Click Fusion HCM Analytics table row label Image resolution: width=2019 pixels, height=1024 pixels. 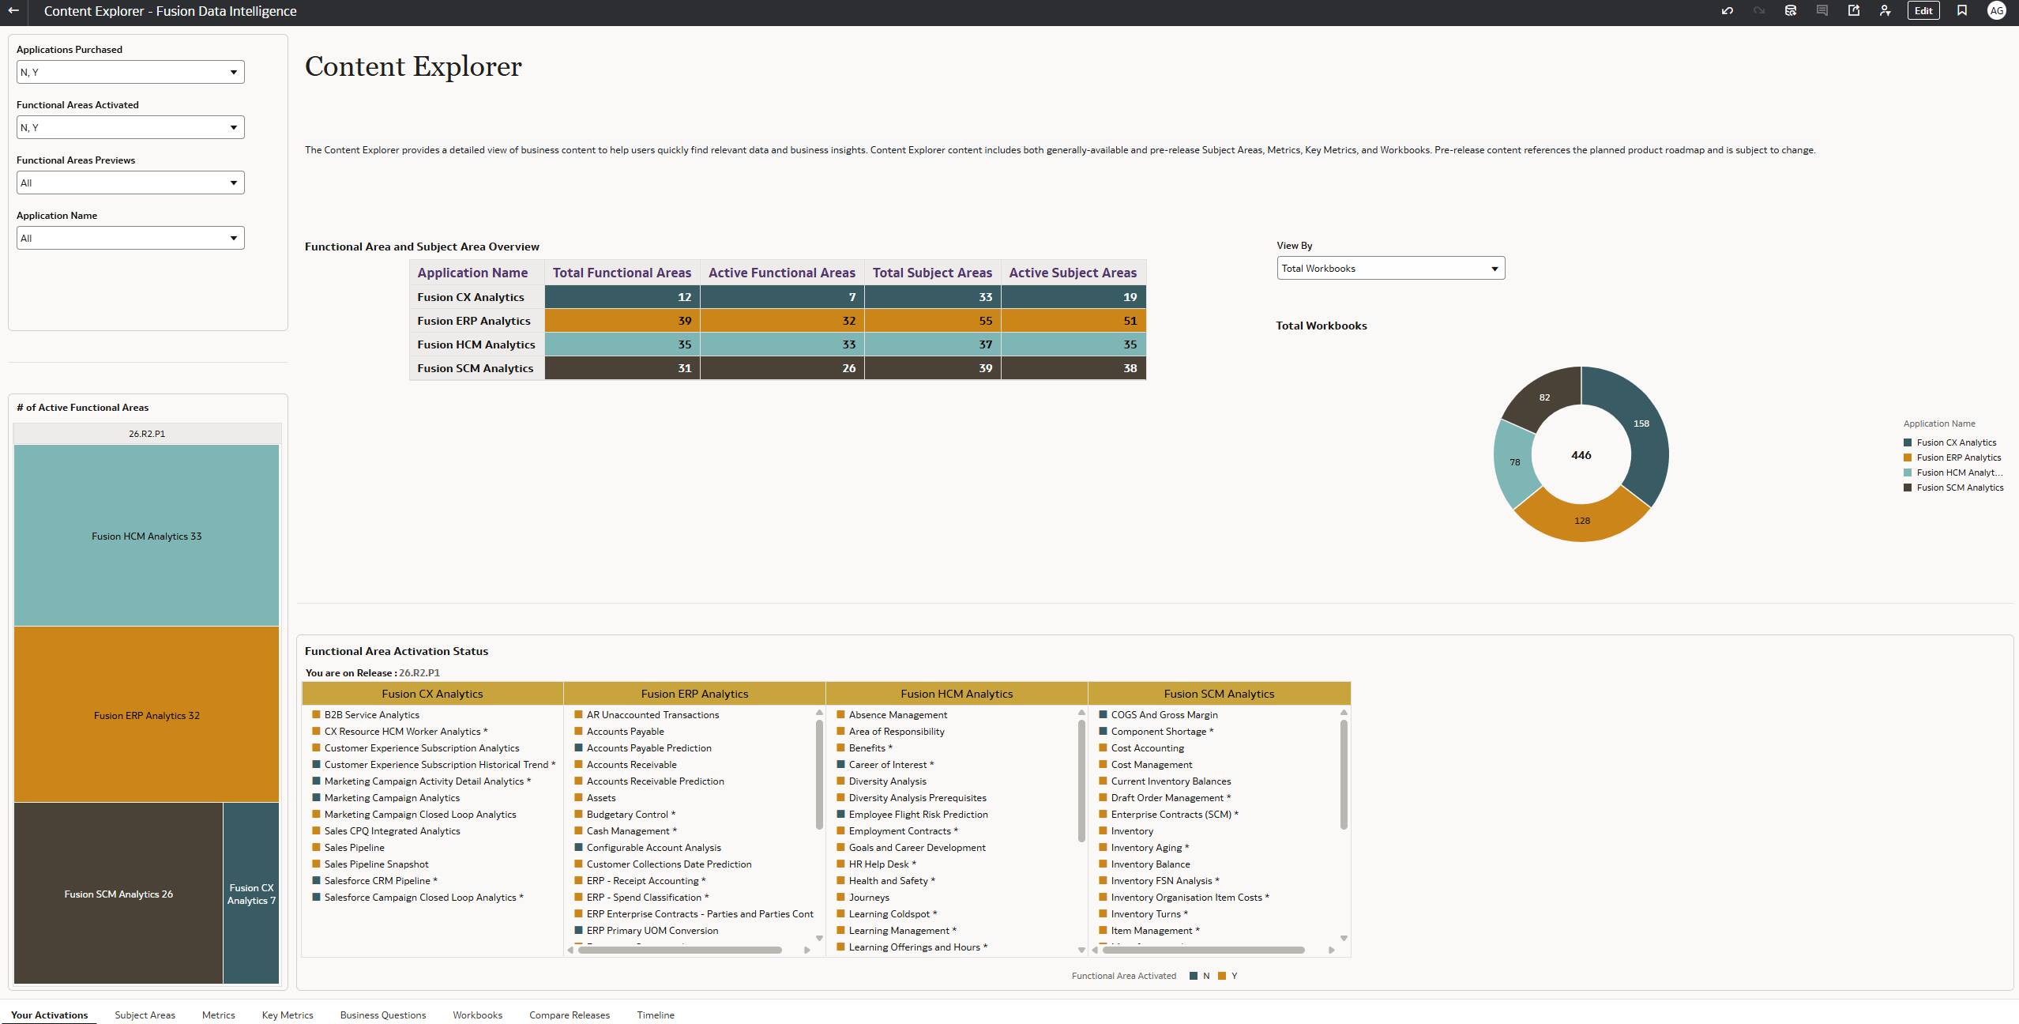(476, 344)
